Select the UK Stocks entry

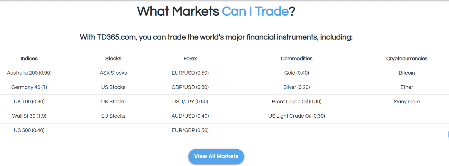point(113,102)
